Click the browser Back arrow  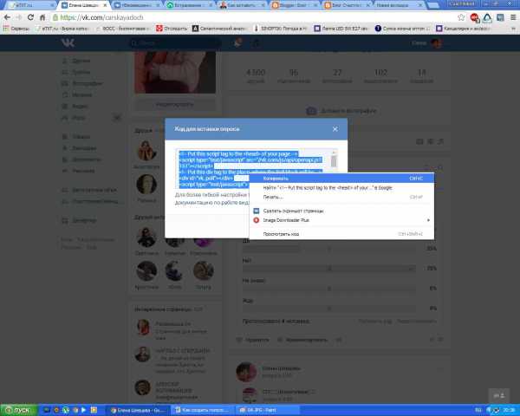[x=7, y=17]
